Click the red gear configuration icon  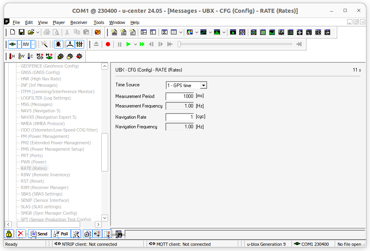(x=79, y=56)
